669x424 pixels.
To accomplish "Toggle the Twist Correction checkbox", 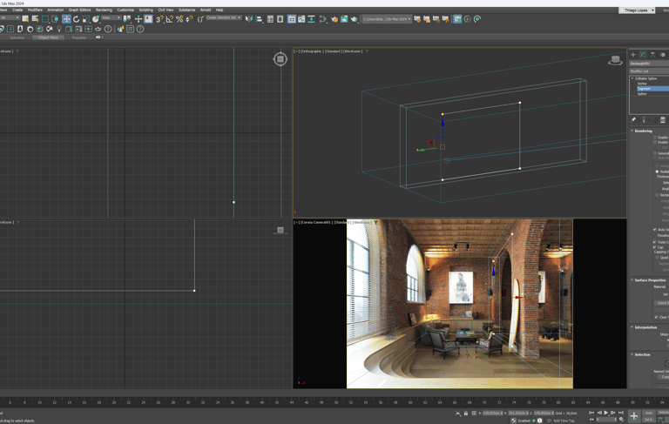I will tap(655, 242).
